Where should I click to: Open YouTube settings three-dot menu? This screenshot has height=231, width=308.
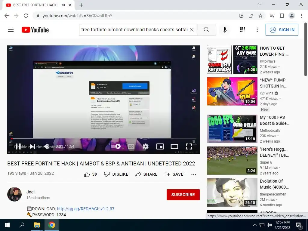pyautogui.click(x=257, y=30)
